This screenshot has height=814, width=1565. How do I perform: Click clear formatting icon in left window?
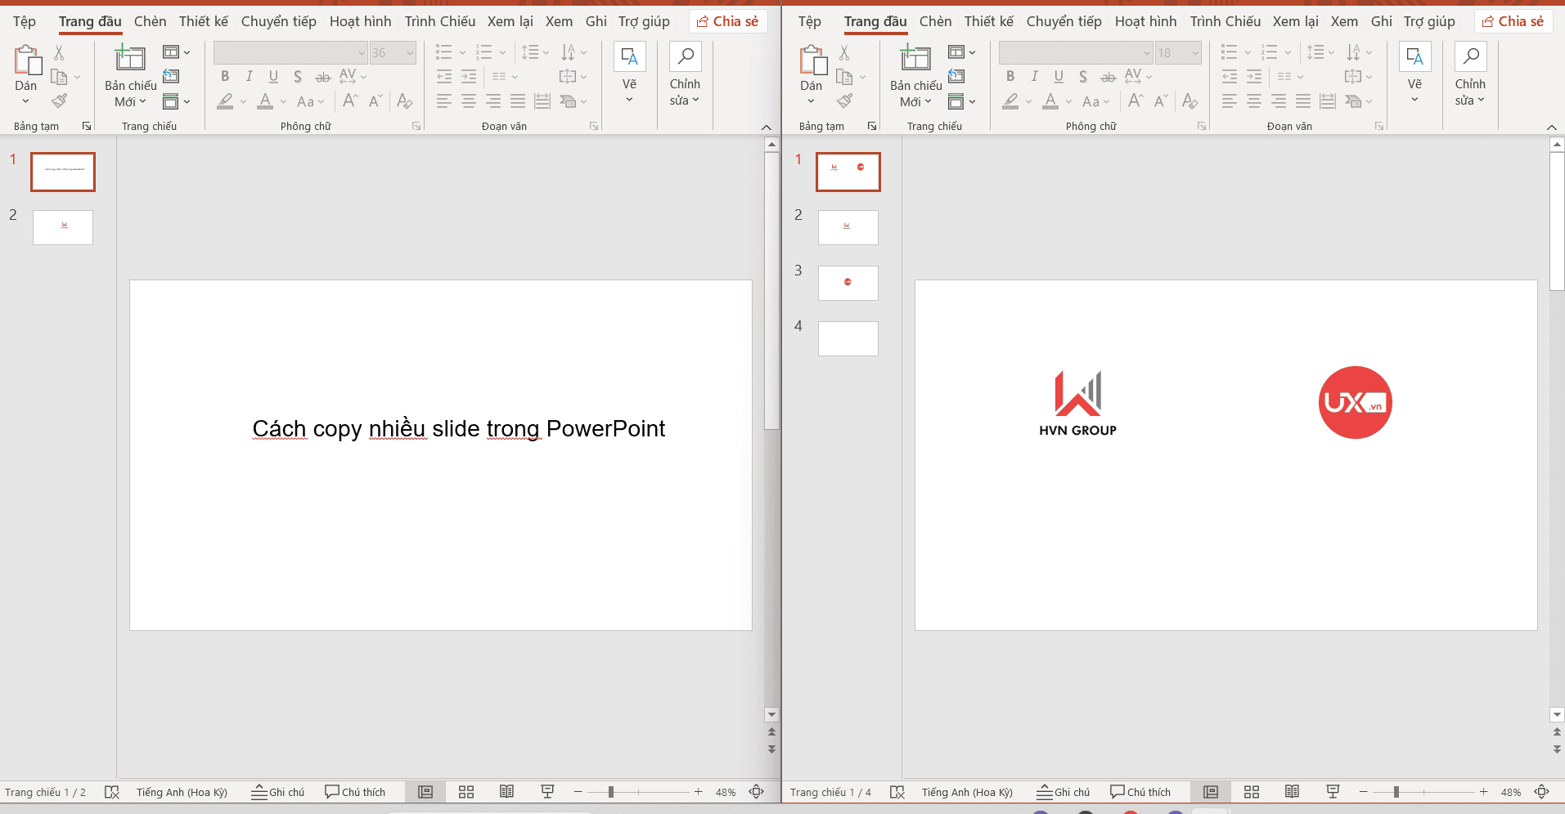(x=404, y=101)
